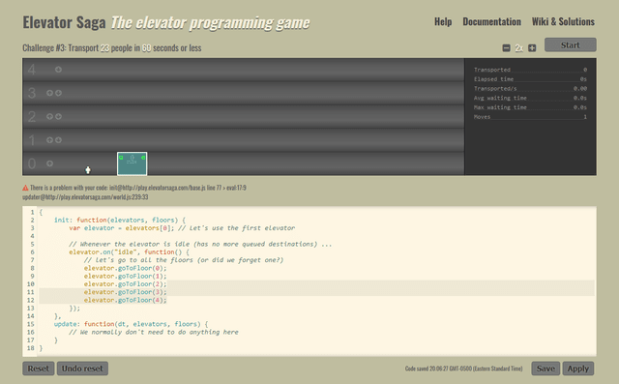Reset the code with the Reset button

(39, 369)
